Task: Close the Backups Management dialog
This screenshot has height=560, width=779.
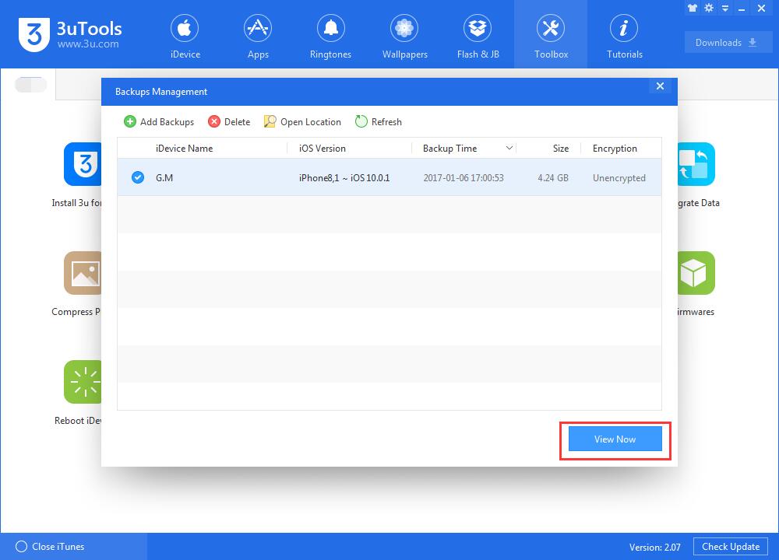Action: pyautogui.click(x=661, y=86)
